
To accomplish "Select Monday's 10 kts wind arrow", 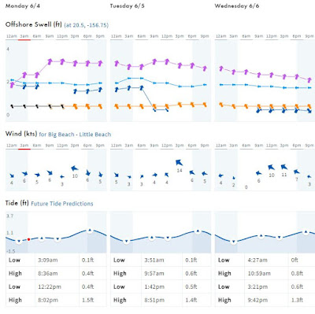I will tap(75, 168).
